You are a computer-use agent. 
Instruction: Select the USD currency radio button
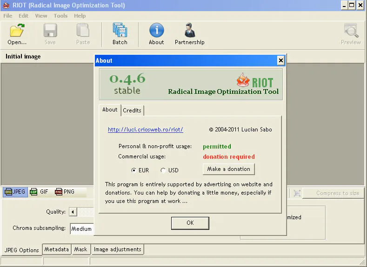point(163,170)
